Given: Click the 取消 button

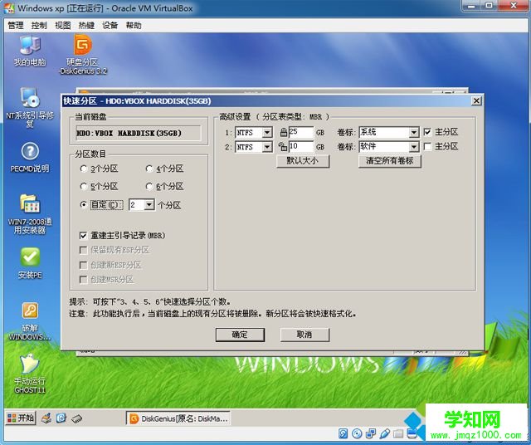Looking at the screenshot, I should [304, 335].
